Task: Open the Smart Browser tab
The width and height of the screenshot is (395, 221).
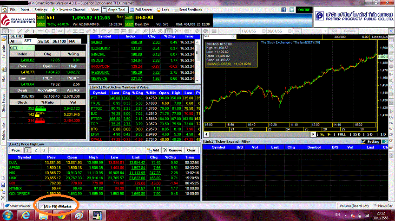Action: coord(18,206)
